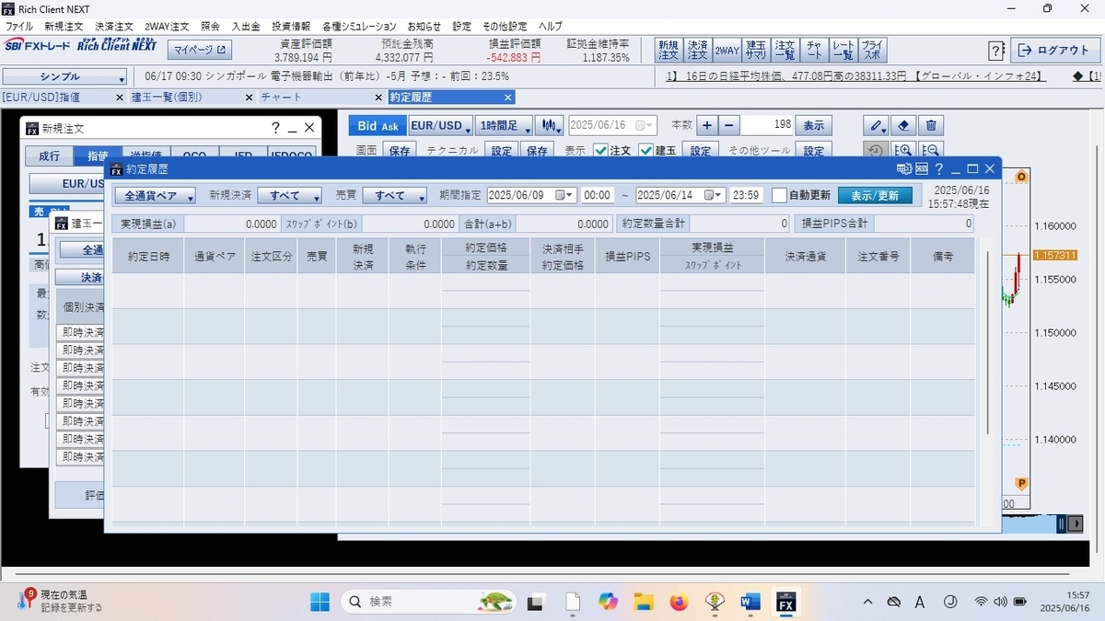The width and height of the screenshot is (1105, 621).
Task: Click the FX app icon in taskbar
Action: coord(786,603)
